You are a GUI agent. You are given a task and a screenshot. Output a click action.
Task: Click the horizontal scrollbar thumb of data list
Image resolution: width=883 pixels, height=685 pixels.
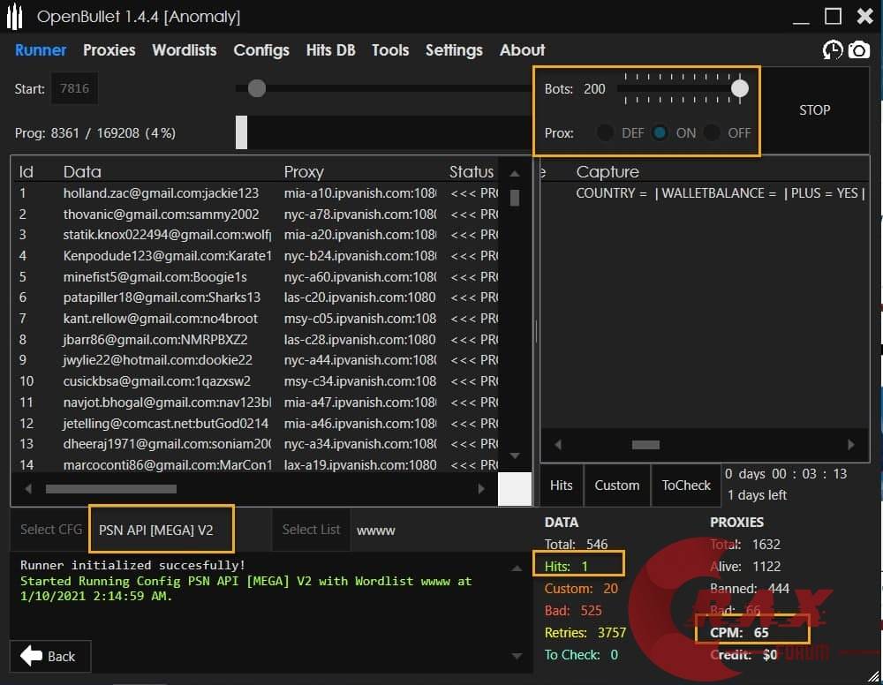(111, 488)
